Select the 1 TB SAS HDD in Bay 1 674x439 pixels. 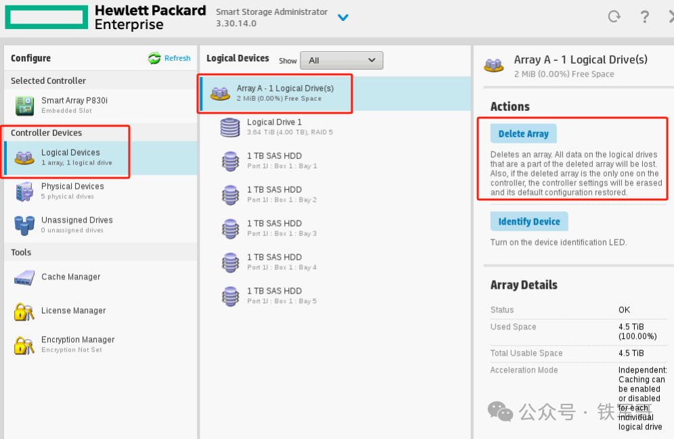335,161
